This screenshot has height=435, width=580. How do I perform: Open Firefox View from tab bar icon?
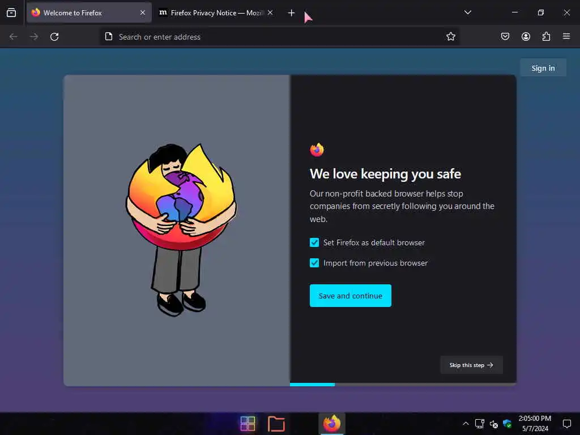click(x=11, y=12)
